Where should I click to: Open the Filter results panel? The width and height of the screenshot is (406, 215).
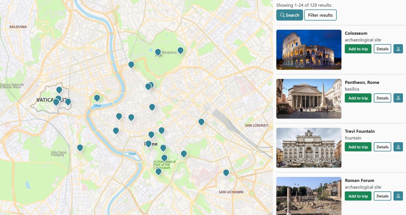tap(320, 15)
